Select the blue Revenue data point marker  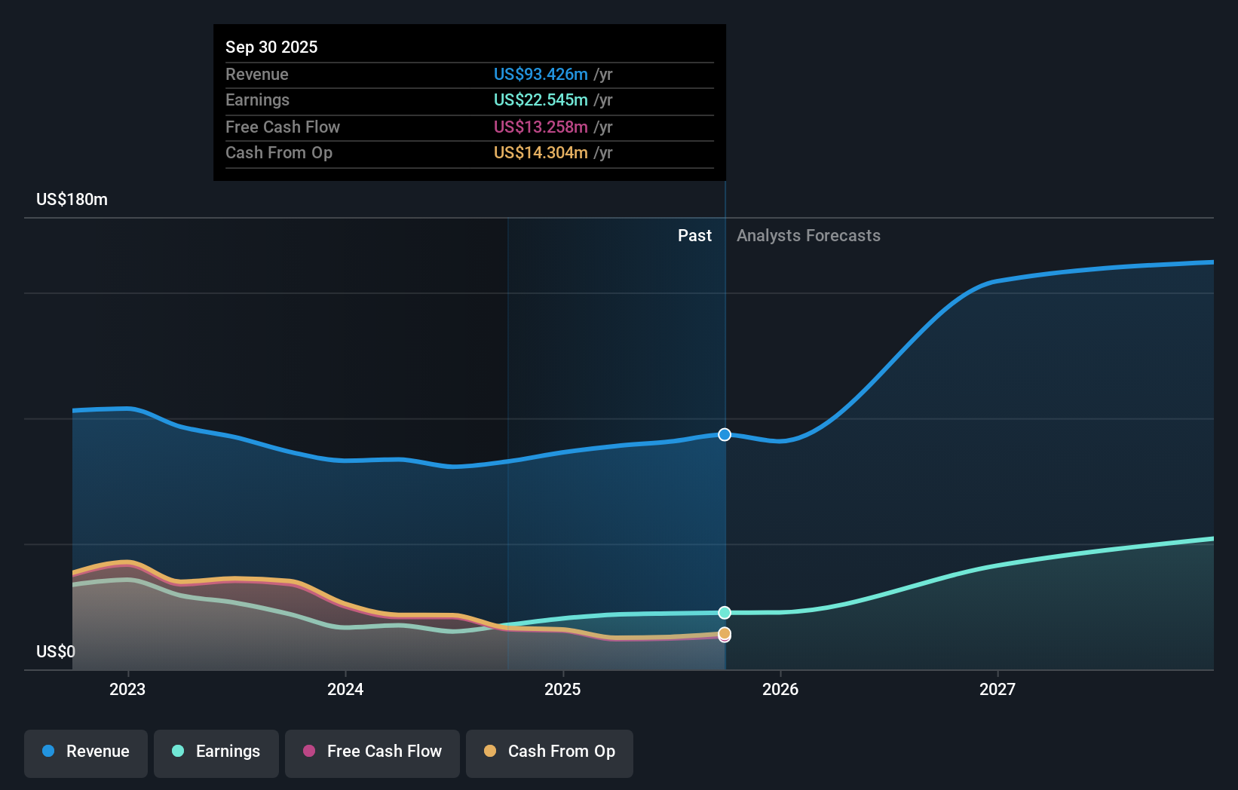coord(724,434)
